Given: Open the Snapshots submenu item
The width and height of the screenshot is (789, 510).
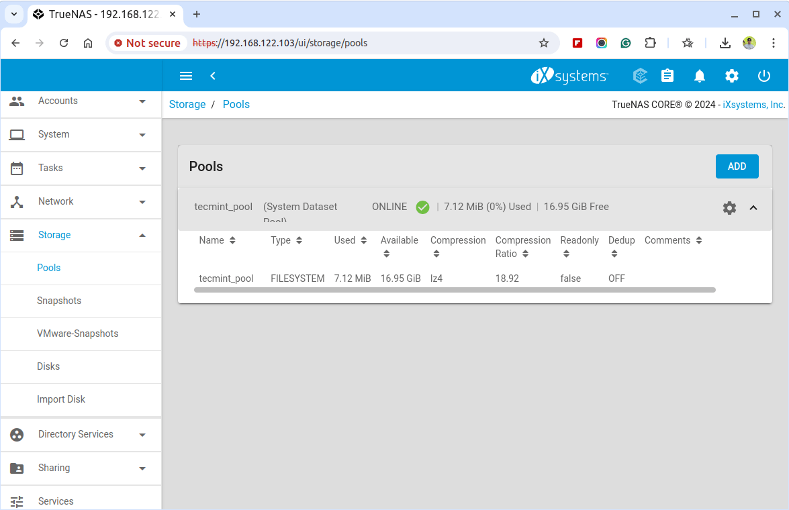Looking at the screenshot, I should [81, 301].
